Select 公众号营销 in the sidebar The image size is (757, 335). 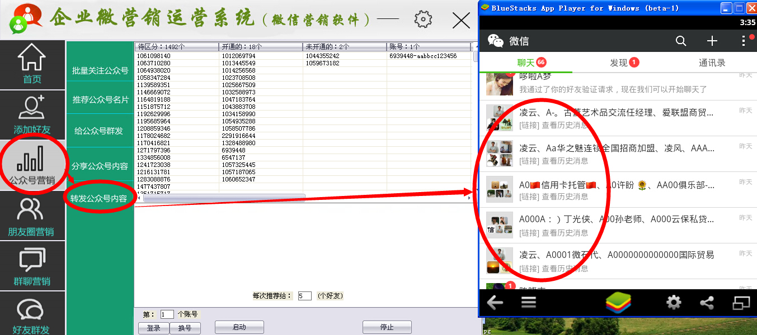coord(32,165)
